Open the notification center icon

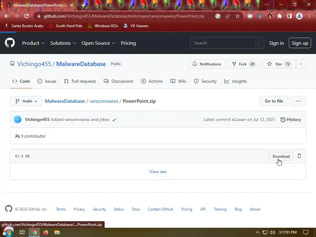[306, 232]
